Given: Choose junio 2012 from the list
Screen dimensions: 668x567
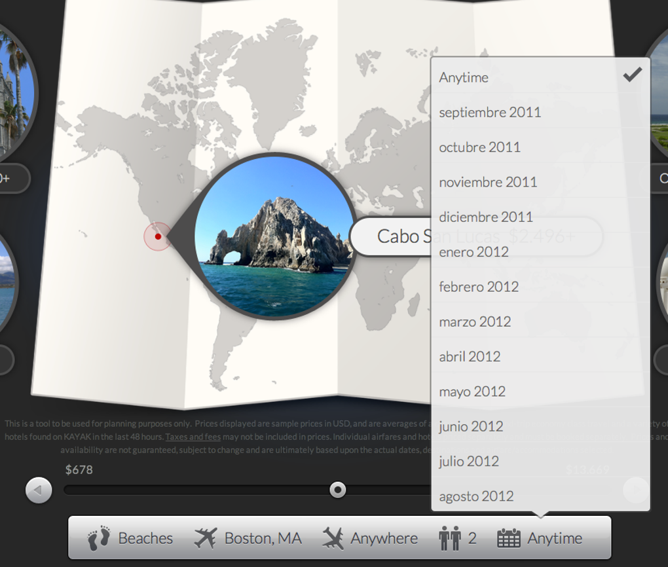Looking at the screenshot, I should [540, 426].
